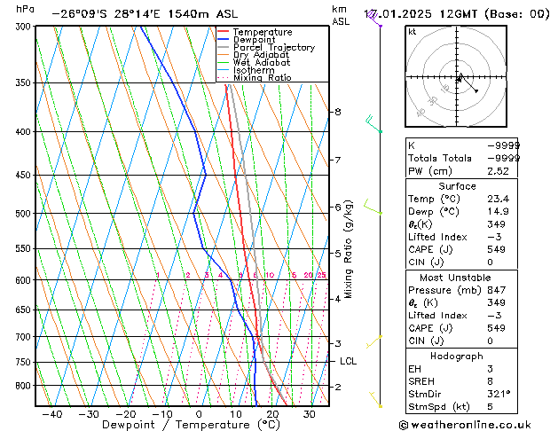The width and height of the screenshot is (558, 431).
Task: Click the Hodograph section heading in table
Action: 457,356
